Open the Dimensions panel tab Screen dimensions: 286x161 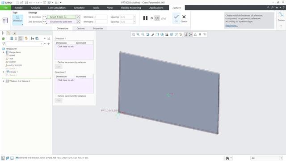click(63, 29)
